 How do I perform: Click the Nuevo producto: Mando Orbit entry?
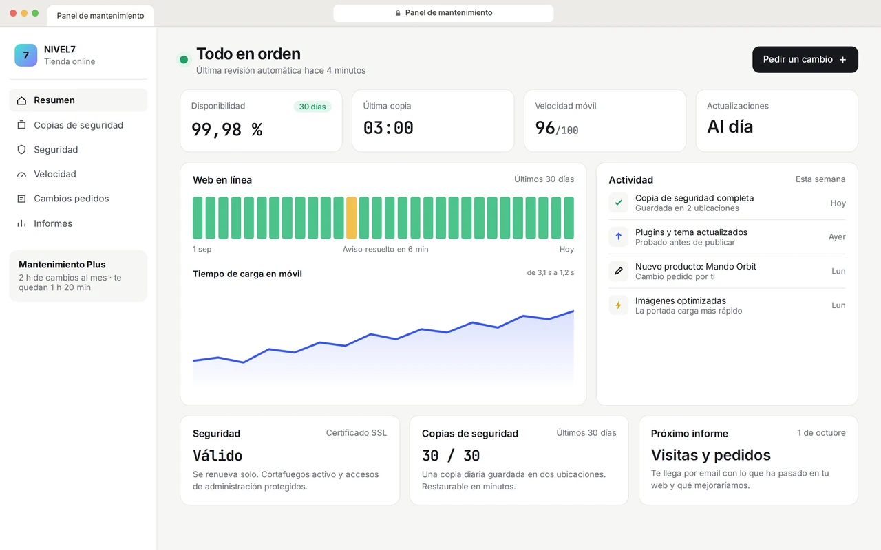pos(727,271)
